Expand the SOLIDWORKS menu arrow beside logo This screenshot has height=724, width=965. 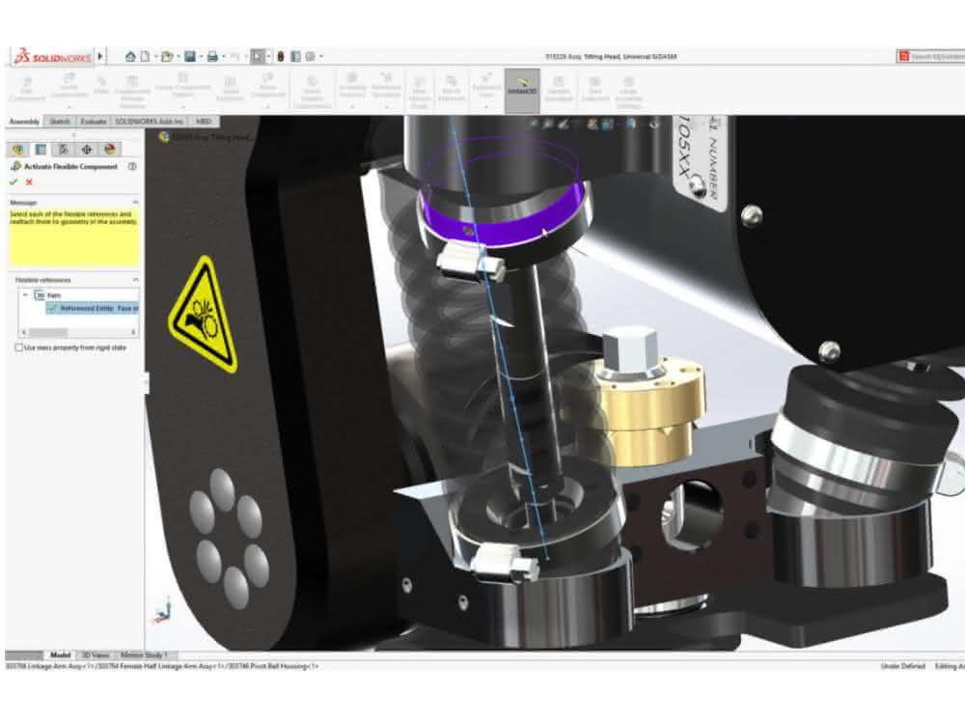pos(100,57)
